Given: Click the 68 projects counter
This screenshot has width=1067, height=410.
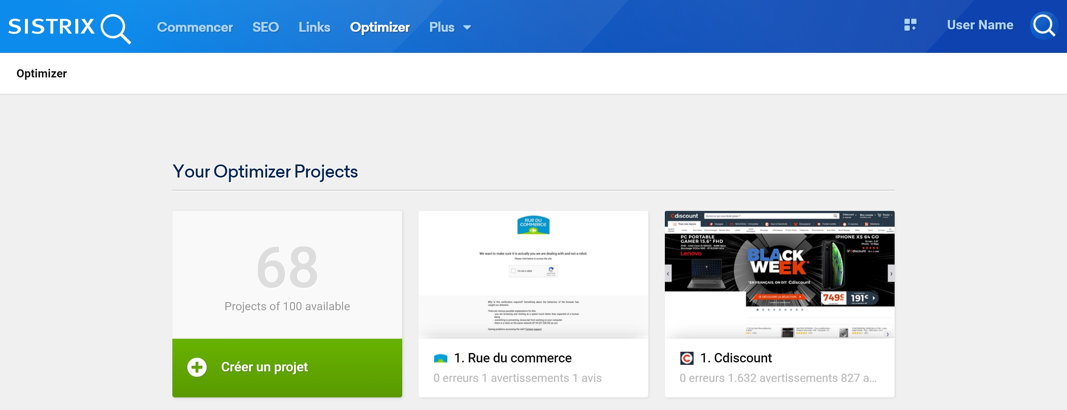Looking at the screenshot, I should tap(287, 268).
